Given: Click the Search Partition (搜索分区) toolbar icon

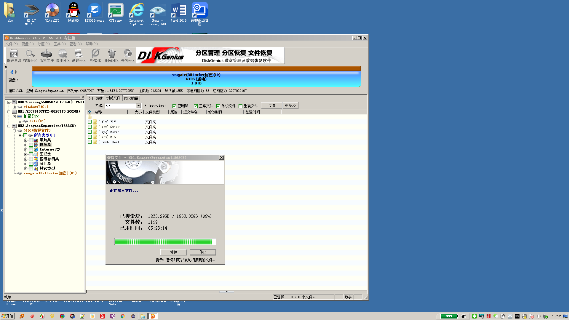Looking at the screenshot, I should coord(30,55).
